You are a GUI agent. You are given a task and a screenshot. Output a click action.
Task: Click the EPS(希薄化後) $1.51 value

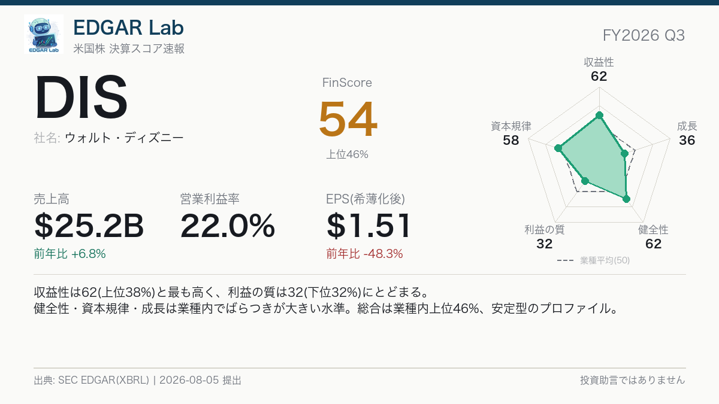point(369,226)
